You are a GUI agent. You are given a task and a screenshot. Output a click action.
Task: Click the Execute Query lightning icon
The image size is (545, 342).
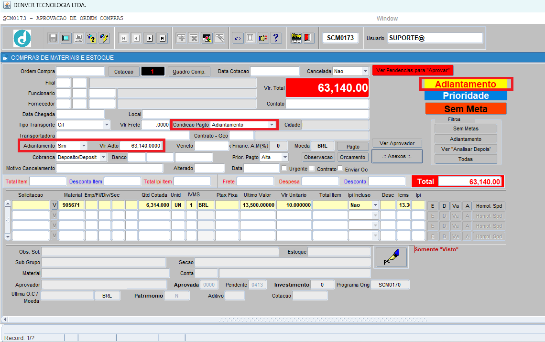click(104, 38)
